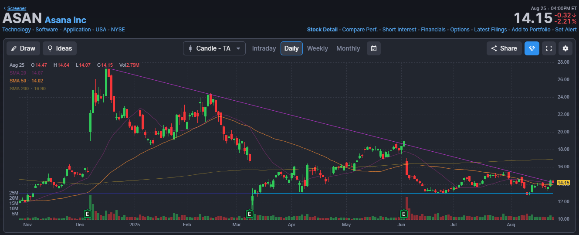579x235 pixels.
Task: Click the 28.00 price axis label
Action: [x=563, y=62]
